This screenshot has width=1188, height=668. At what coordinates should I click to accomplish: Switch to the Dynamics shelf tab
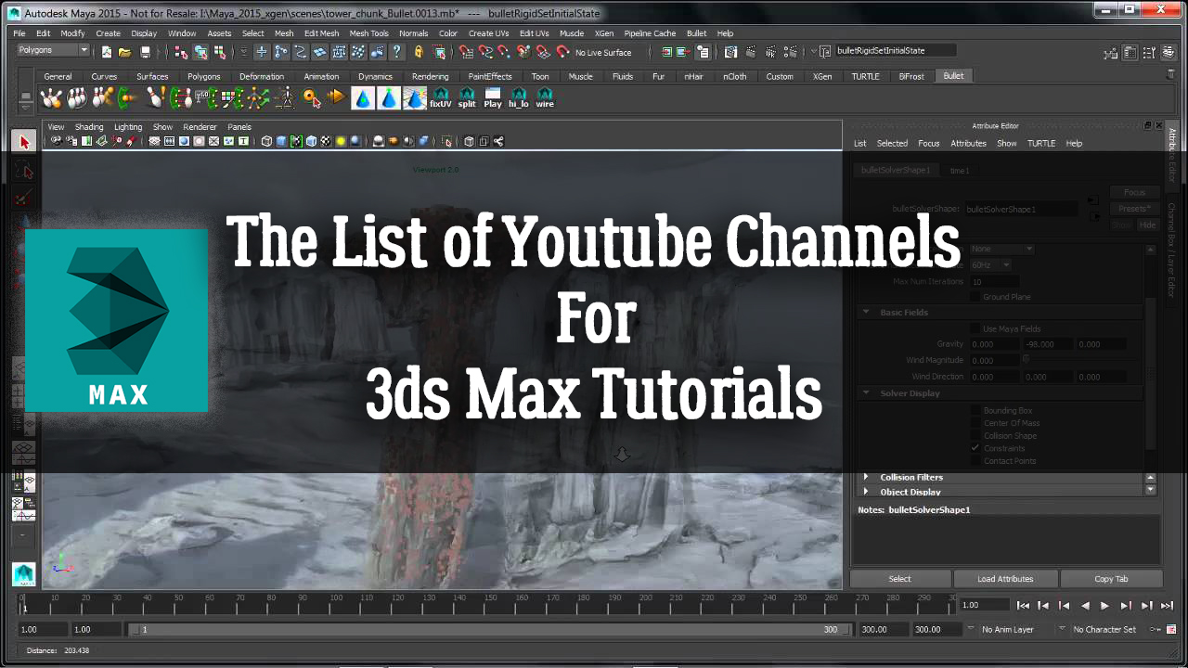click(x=375, y=76)
